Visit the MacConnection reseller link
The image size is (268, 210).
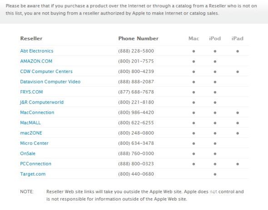pos(37,112)
